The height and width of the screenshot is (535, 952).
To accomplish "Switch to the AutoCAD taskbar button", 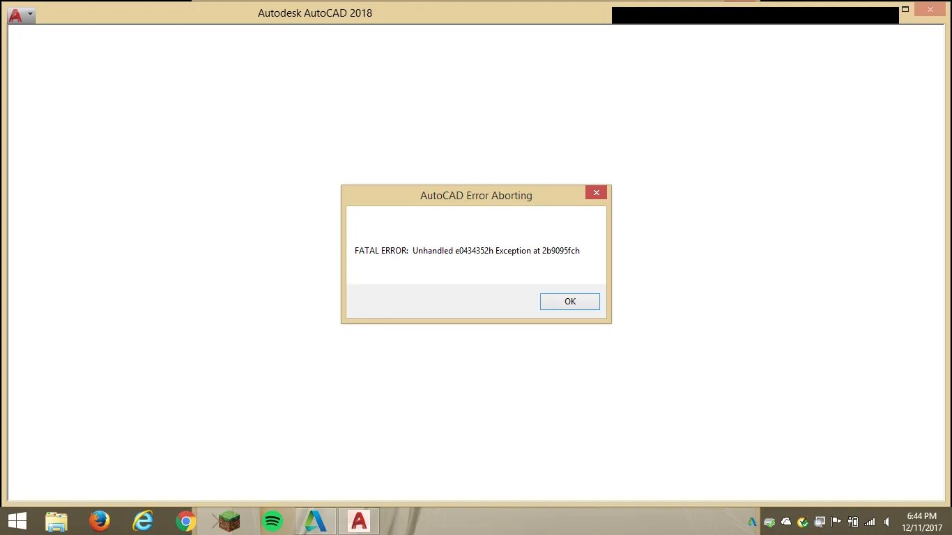I will (x=358, y=521).
